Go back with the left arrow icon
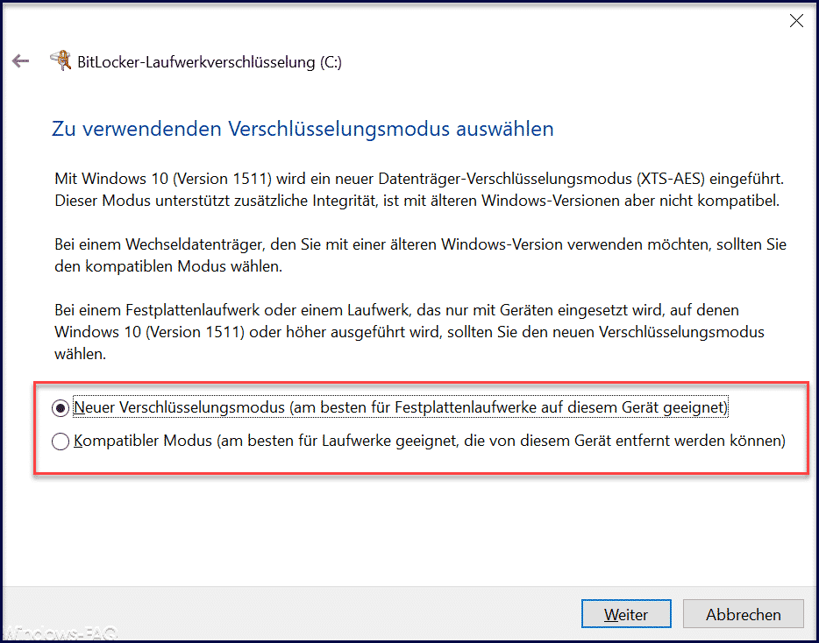 coord(20,61)
